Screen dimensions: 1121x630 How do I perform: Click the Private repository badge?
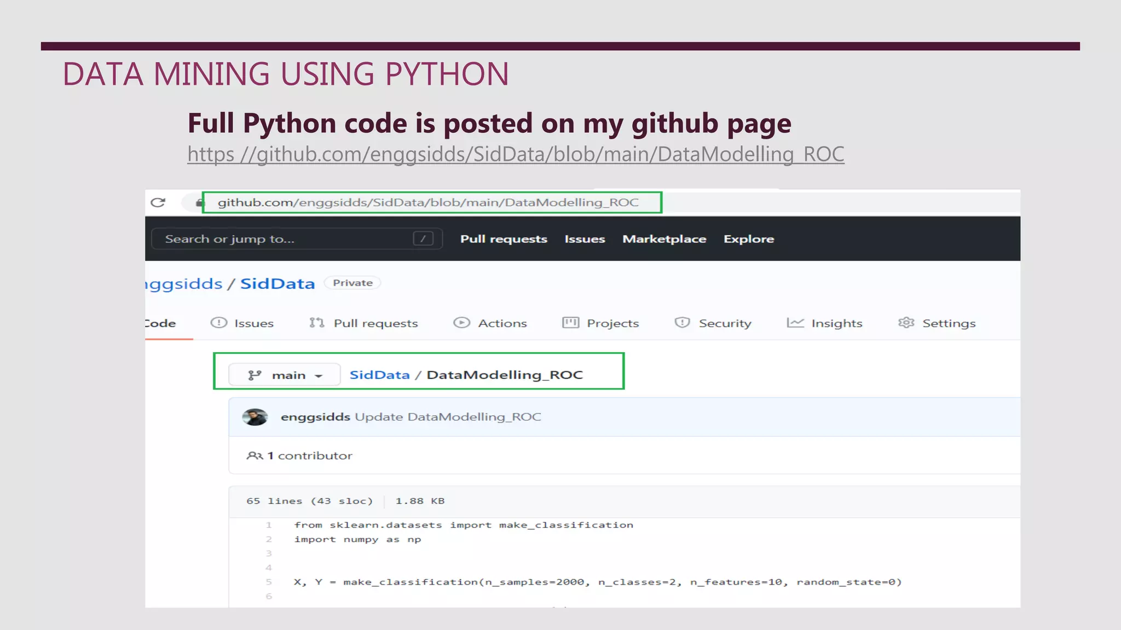(353, 283)
